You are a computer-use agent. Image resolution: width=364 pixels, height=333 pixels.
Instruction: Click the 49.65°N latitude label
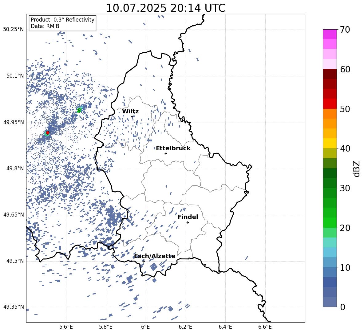(14, 214)
